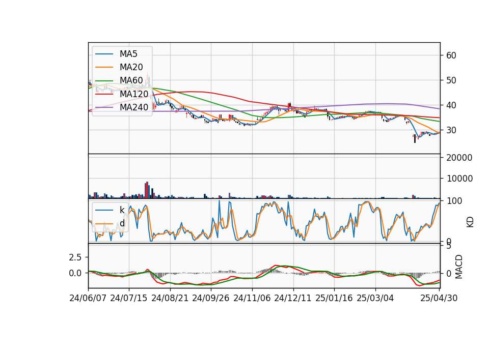This screenshot has height=351, width=489.
Task: Click the MA60 legend label
Action: click(131, 80)
